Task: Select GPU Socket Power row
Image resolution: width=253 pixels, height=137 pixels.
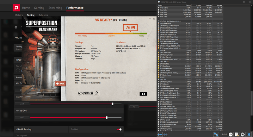Action: 190,75
